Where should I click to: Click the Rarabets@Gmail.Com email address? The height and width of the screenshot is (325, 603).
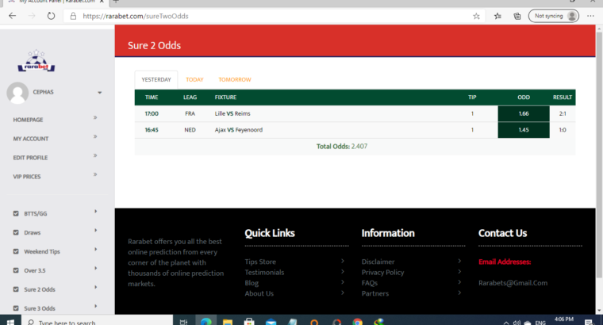pos(513,283)
